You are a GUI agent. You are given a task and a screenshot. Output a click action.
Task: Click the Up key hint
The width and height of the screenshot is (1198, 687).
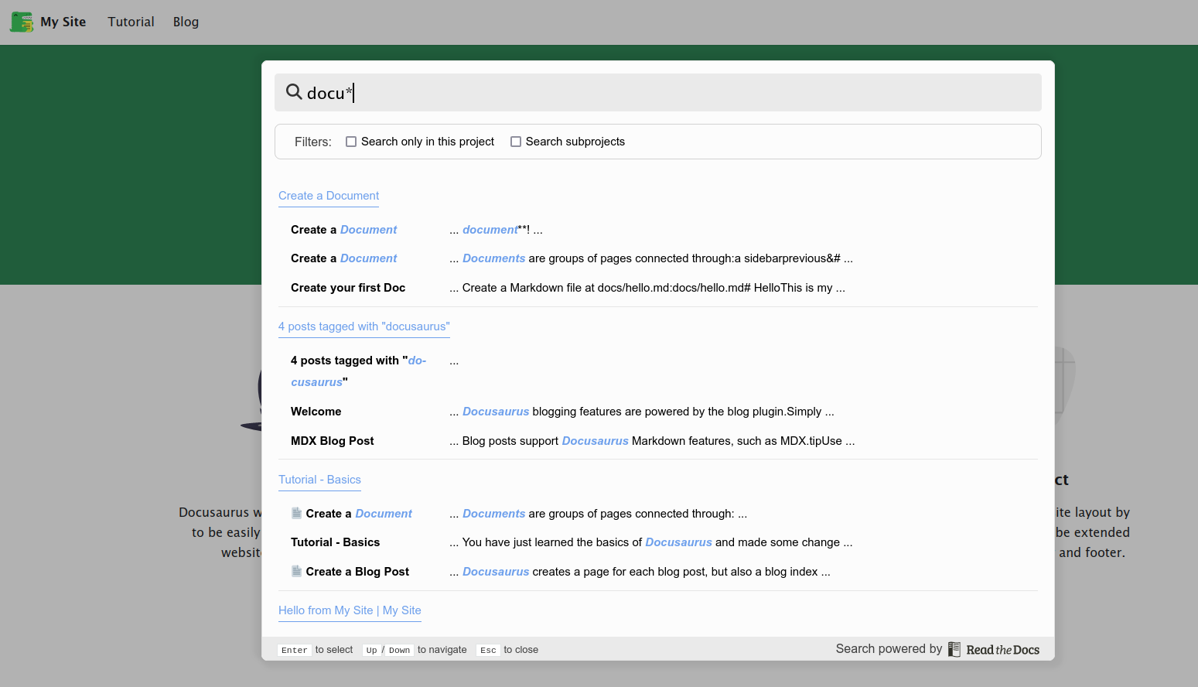[371, 650]
